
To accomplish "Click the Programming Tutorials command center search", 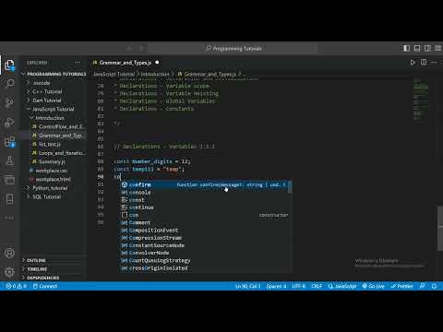I will click(233, 48).
